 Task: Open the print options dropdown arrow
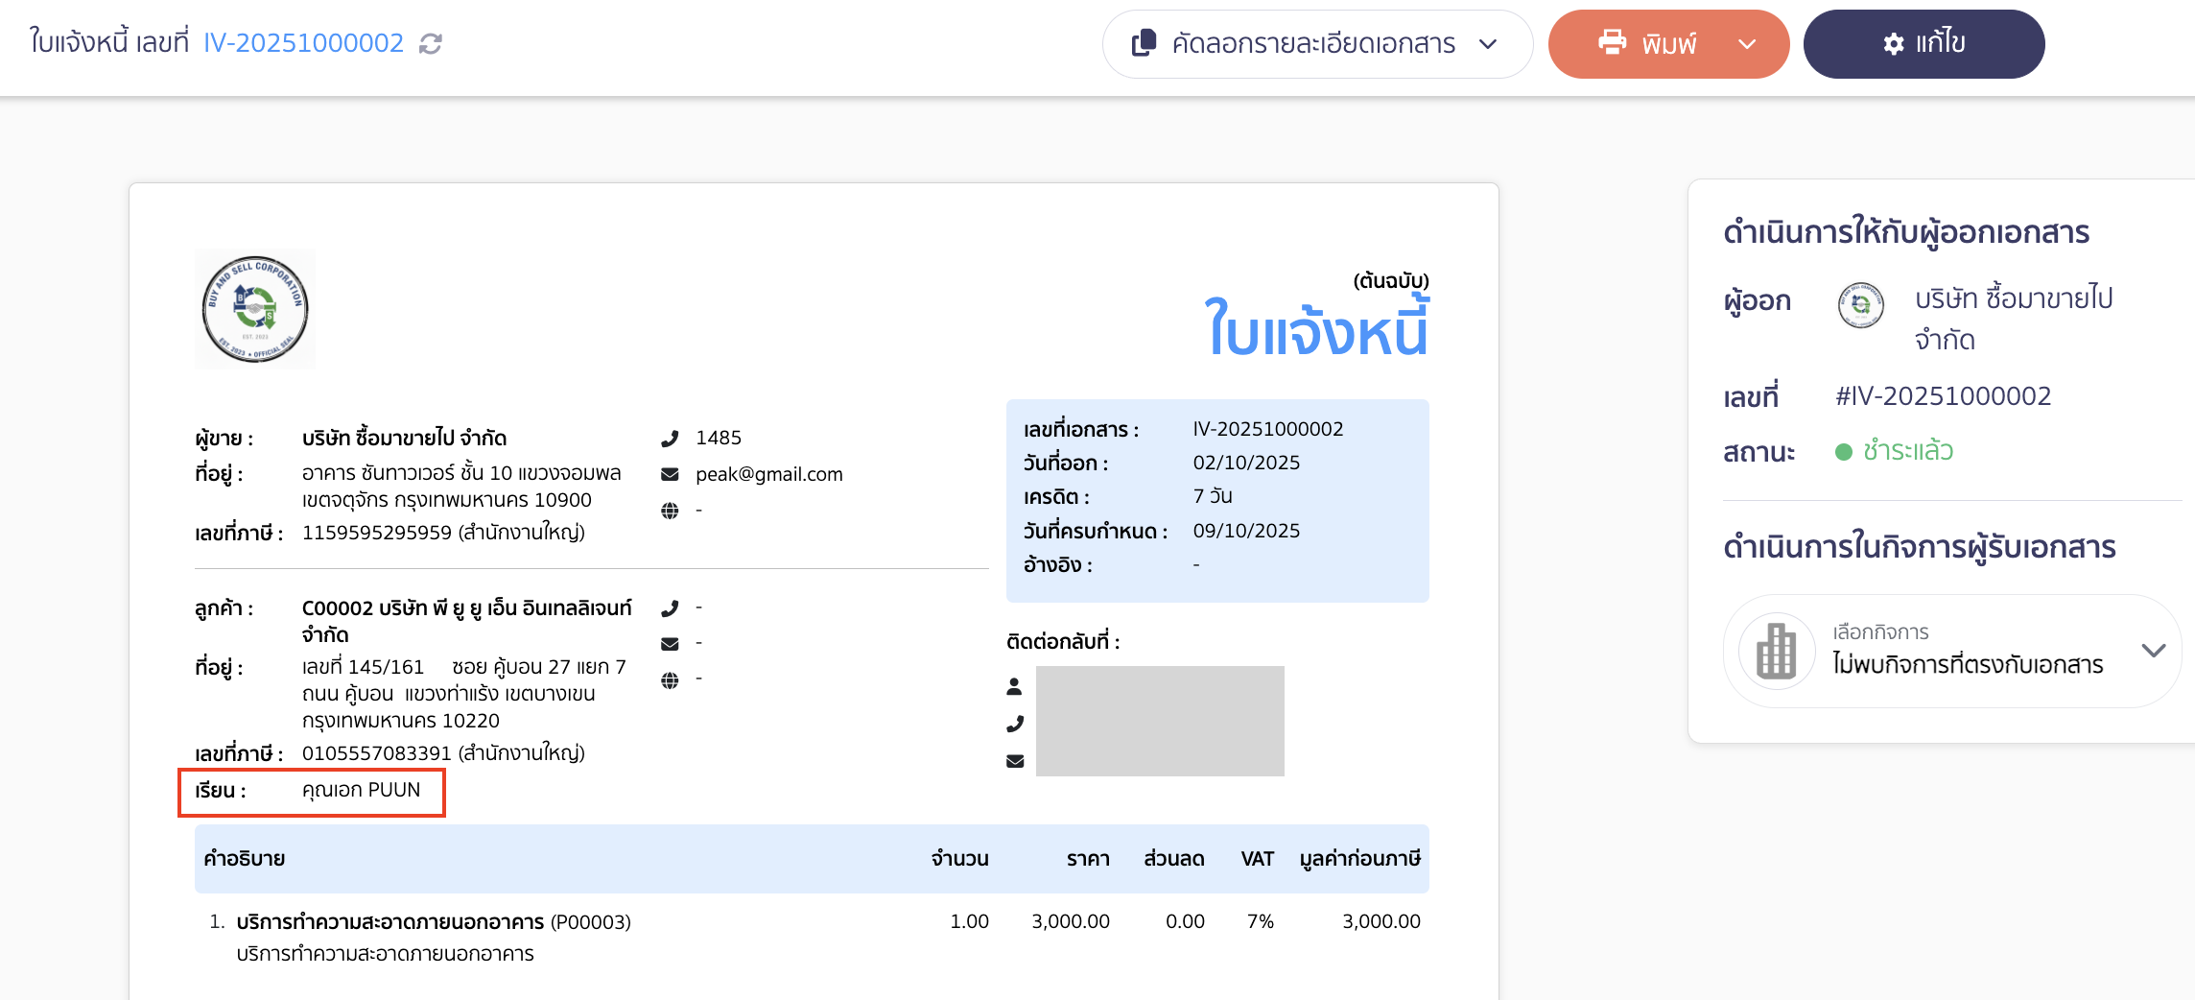tap(1748, 43)
